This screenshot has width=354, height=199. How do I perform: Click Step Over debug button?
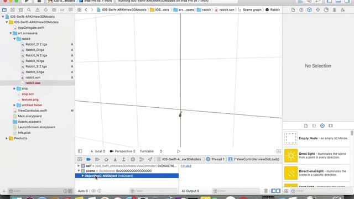(106, 159)
